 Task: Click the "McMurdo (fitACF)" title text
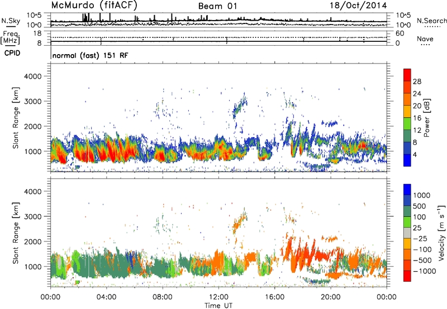tap(94, 5)
